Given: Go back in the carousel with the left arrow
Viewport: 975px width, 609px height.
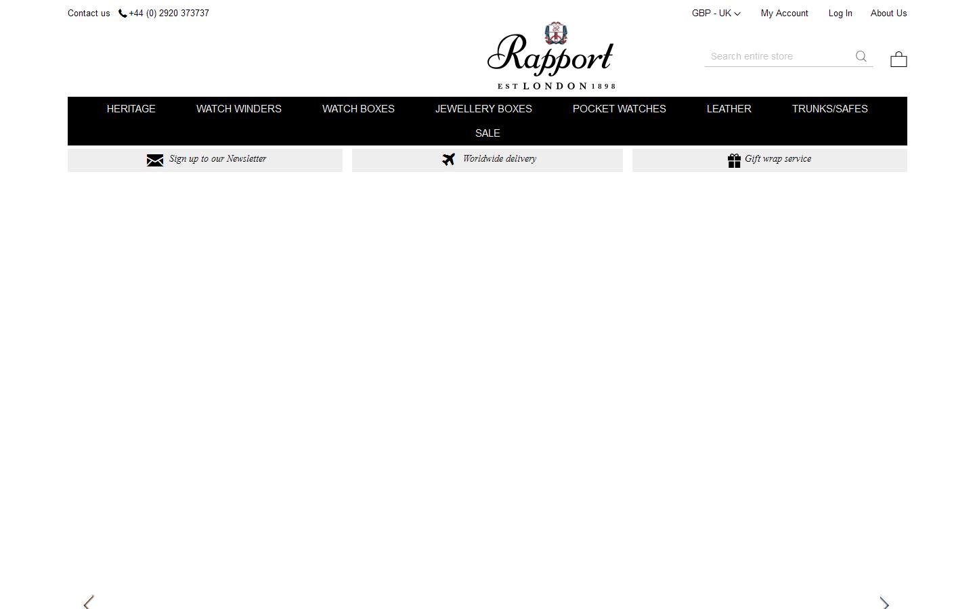Looking at the screenshot, I should pyautogui.click(x=89, y=602).
